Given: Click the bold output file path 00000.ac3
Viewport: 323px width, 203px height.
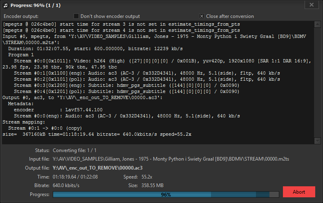Looking at the screenshot, I should pos(98,168).
